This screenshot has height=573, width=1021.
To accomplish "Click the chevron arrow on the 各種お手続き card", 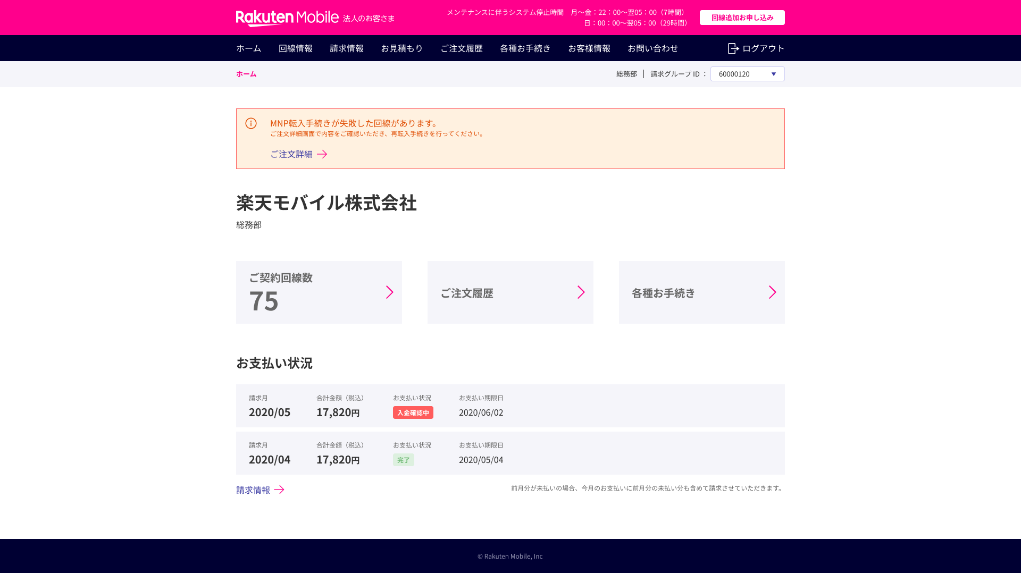I will (772, 292).
